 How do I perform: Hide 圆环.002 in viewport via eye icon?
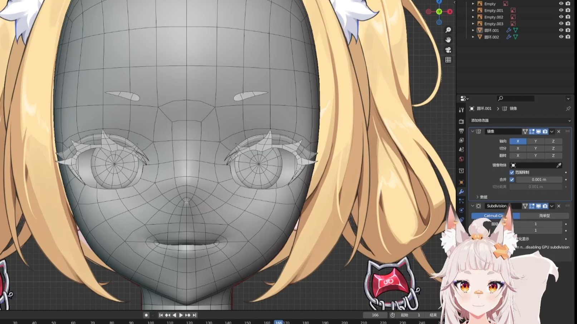pyautogui.click(x=561, y=37)
